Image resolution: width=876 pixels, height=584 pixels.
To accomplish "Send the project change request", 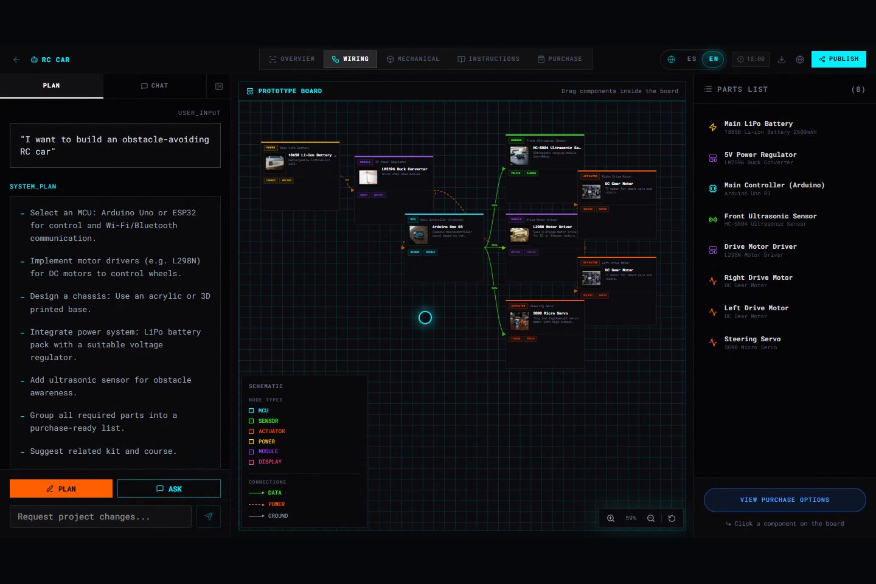I will pos(209,516).
